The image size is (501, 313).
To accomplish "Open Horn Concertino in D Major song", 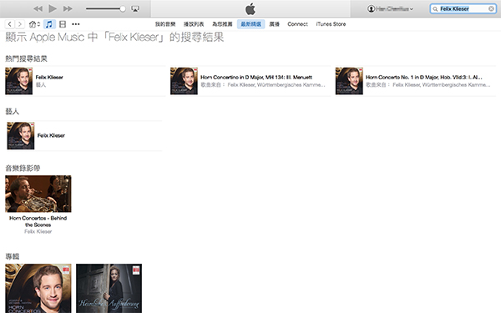I will click(256, 78).
